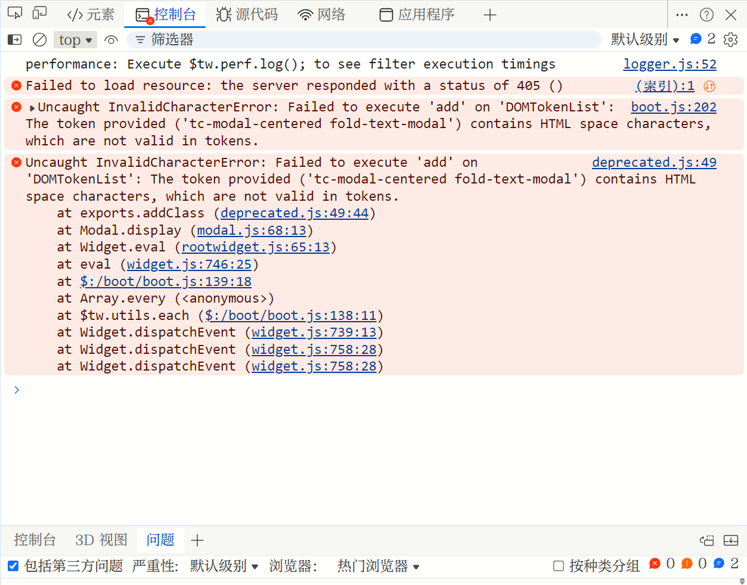
Task: Open the 默认级别 log level dropdown
Action: [x=645, y=40]
